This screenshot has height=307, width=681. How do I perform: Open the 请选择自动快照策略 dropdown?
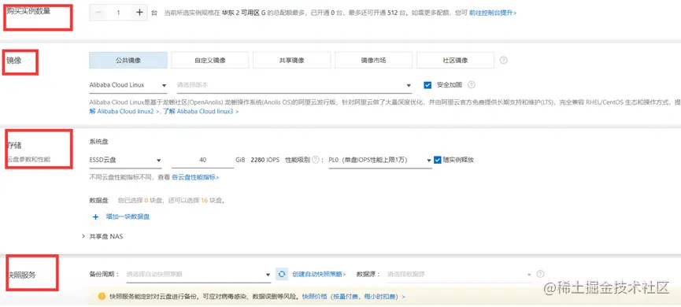pyautogui.click(x=198, y=275)
